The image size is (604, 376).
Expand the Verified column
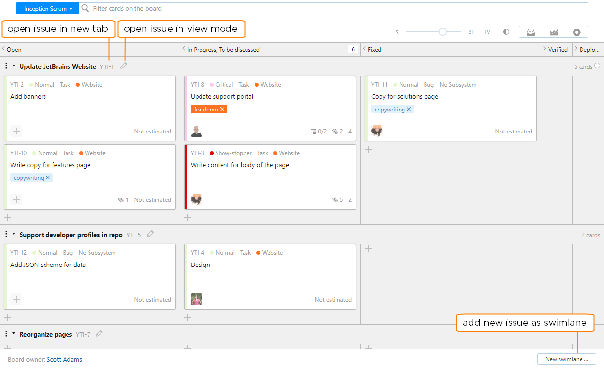[545, 49]
